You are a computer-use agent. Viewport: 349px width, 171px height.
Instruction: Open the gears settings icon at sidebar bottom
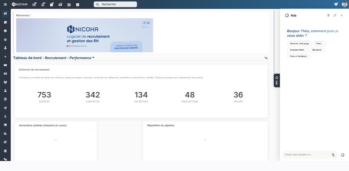(x=5, y=159)
